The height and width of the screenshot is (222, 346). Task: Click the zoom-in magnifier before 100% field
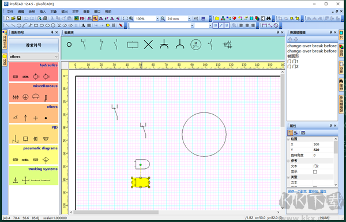point(131,18)
